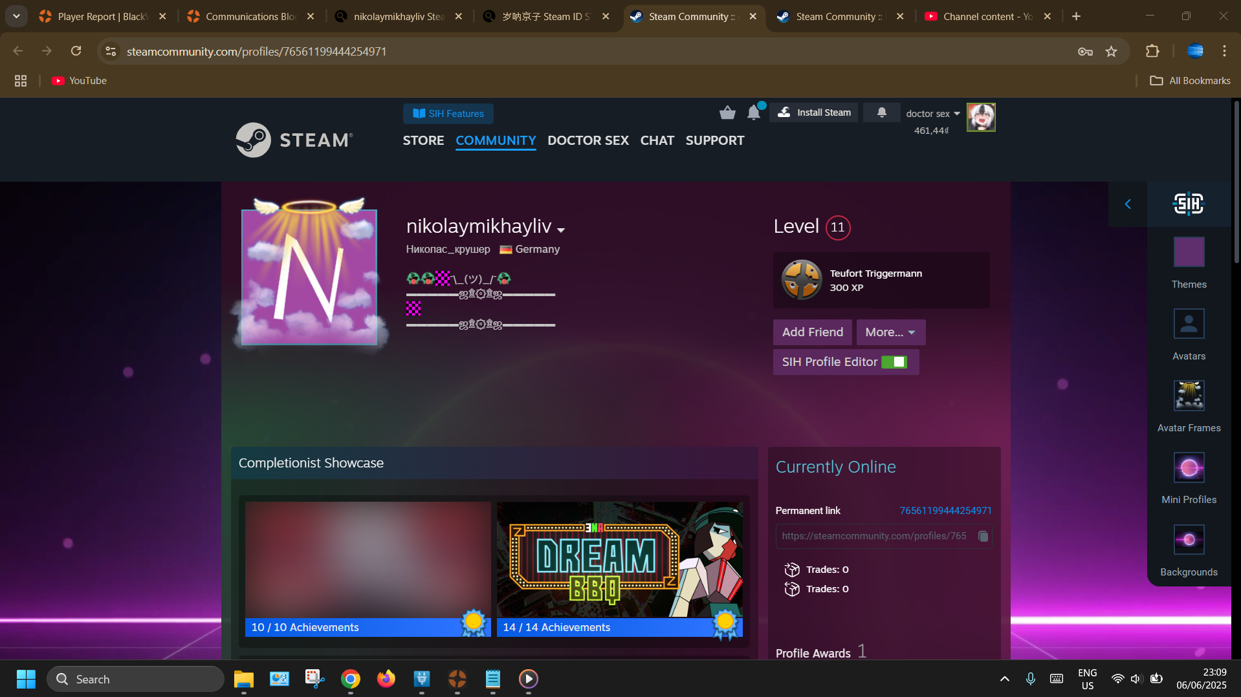
Task: Open the password manager key icon
Action: coord(1085,51)
